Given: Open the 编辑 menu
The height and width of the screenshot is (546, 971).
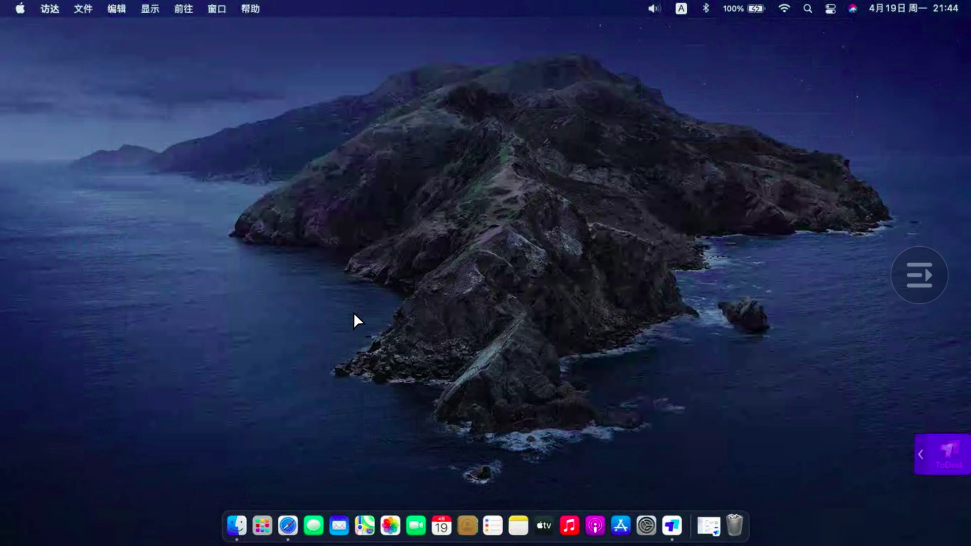Looking at the screenshot, I should [117, 9].
